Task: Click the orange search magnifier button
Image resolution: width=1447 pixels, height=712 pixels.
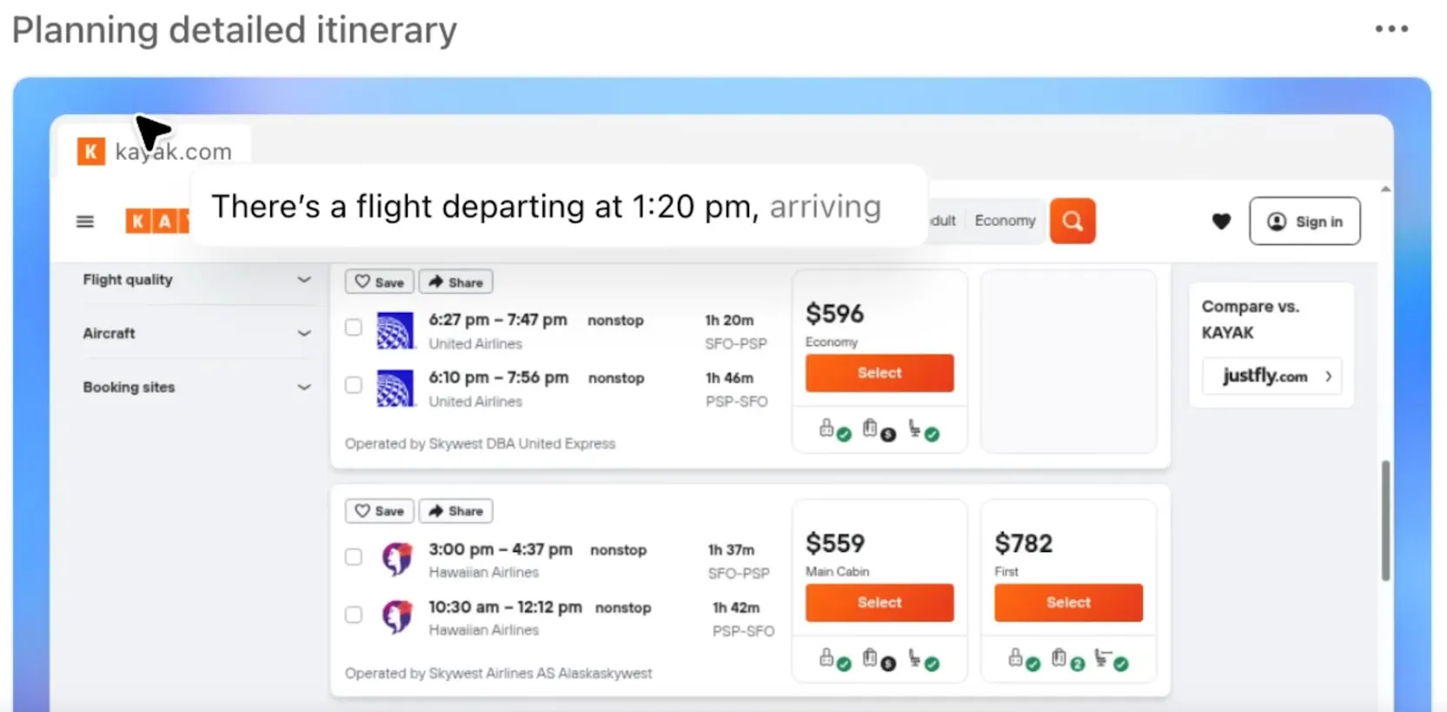Action: 1072,221
